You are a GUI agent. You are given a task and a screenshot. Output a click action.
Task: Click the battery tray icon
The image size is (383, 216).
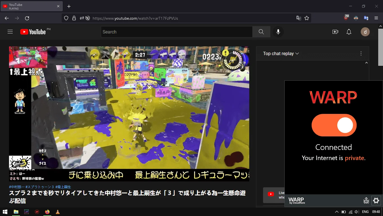pyautogui.click(x=344, y=212)
